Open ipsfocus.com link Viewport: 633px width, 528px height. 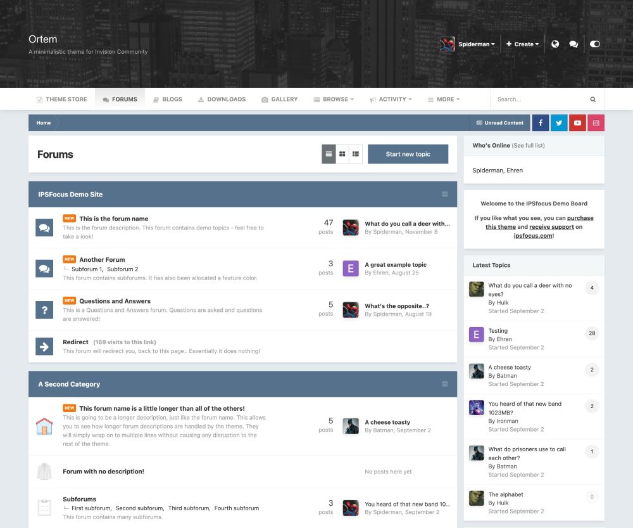coord(533,236)
